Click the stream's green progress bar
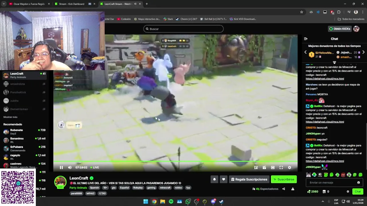This screenshot has width=367, height=206. (175, 162)
